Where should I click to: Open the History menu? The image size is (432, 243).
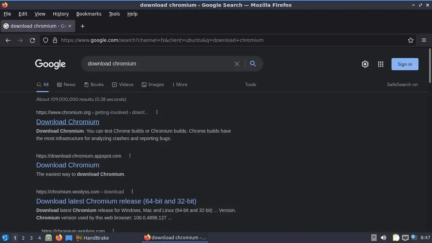tap(61, 14)
